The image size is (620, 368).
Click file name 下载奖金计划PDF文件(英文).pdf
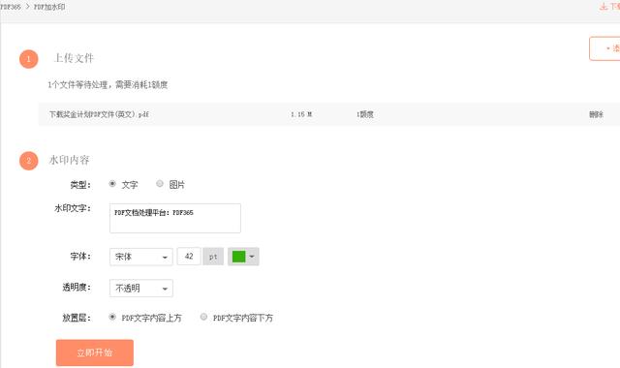[x=99, y=114]
